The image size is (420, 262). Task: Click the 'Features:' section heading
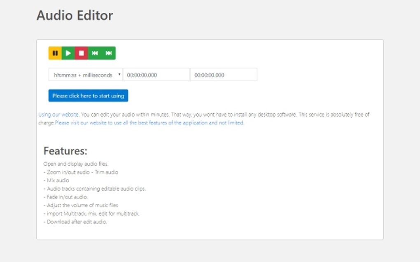click(64, 151)
